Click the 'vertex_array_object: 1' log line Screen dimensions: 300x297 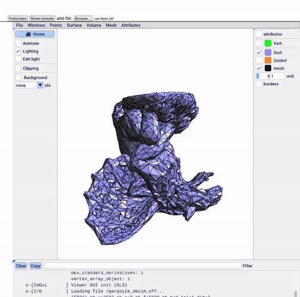101,279
